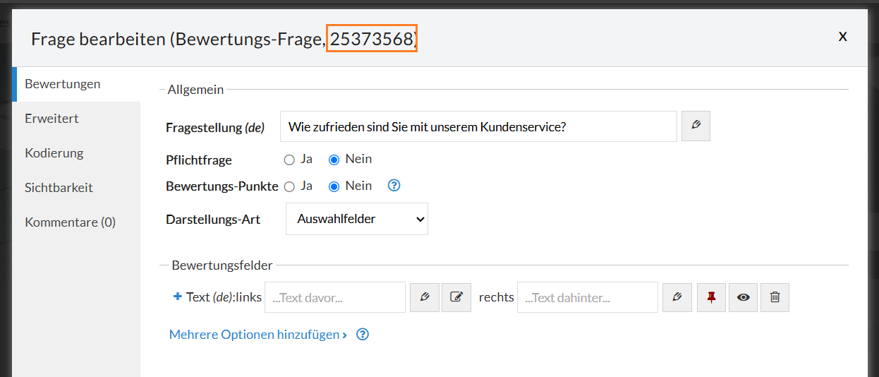Click the pen icon beside the Fragestellung field

[x=696, y=126]
